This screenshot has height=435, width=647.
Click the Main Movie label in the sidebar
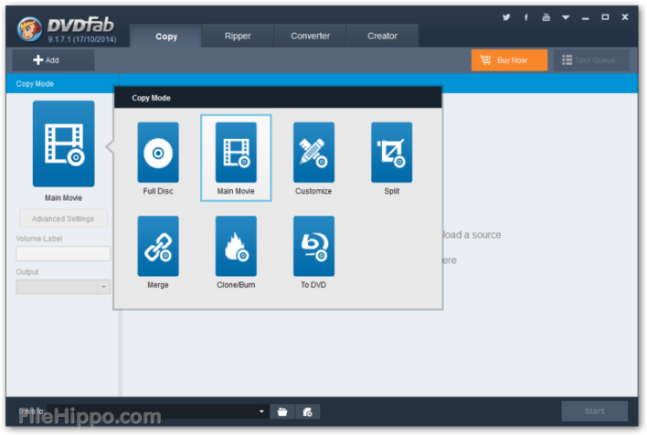point(64,197)
